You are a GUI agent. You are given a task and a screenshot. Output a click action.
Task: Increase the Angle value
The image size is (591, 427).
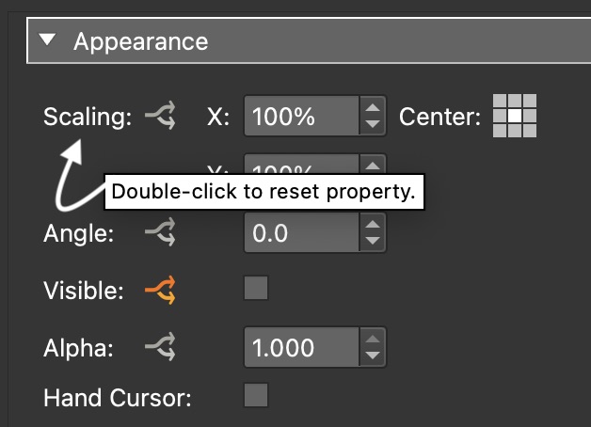click(x=374, y=226)
